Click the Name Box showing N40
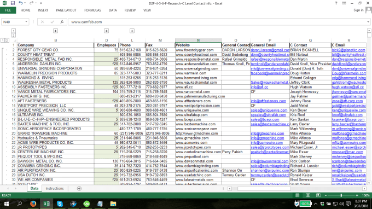The width and height of the screenshot is (372, 209). tap(13, 22)
